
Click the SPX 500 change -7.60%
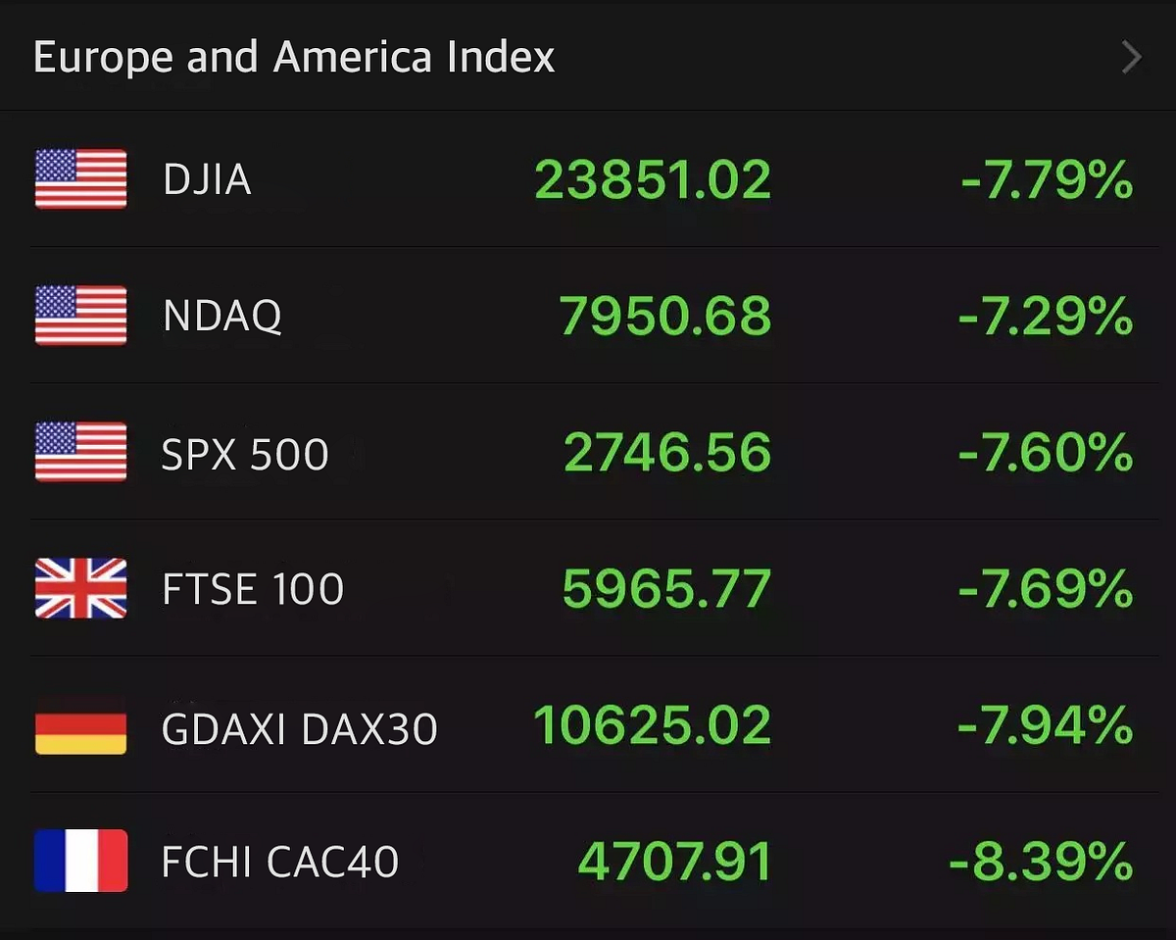click(1046, 453)
